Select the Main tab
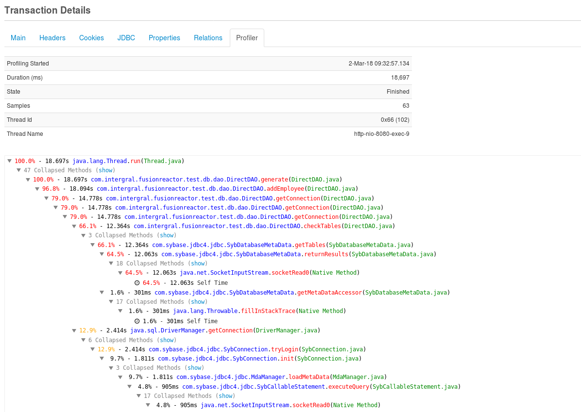581x412 pixels. tap(18, 37)
